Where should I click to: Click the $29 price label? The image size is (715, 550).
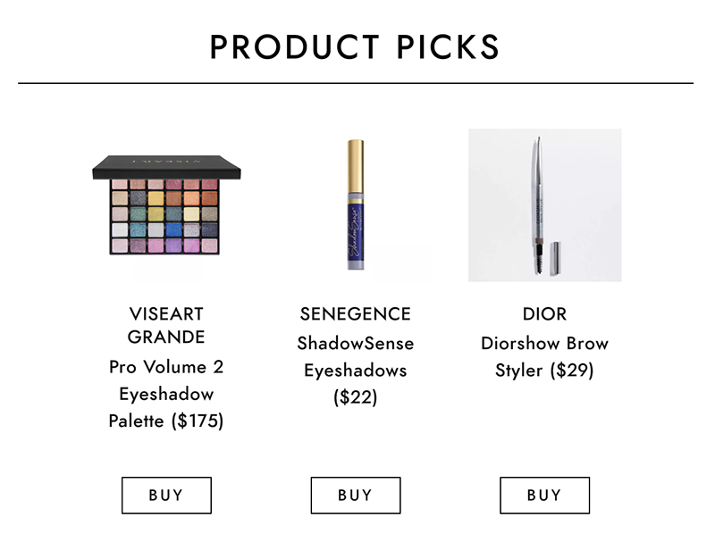click(x=572, y=370)
